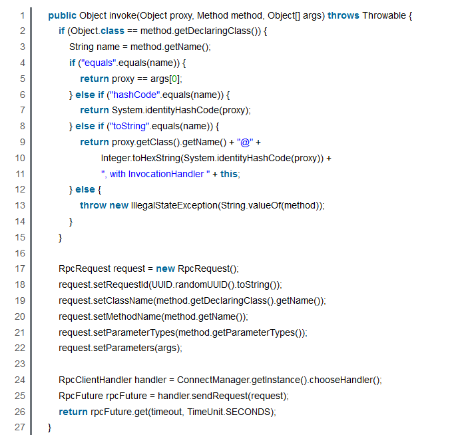Viewport: 452px width, 439px height.
Task: Click "Throwable" in the invoke signature
Action: (x=384, y=15)
